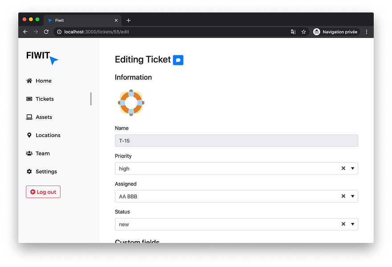The height and width of the screenshot is (267, 392).
Task: Clear the Priority 'high' selection
Action: (x=343, y=168)
